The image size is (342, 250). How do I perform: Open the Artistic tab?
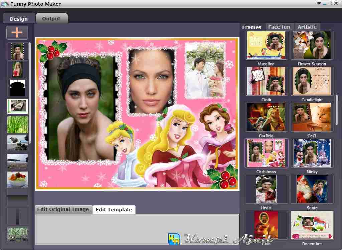307,27
